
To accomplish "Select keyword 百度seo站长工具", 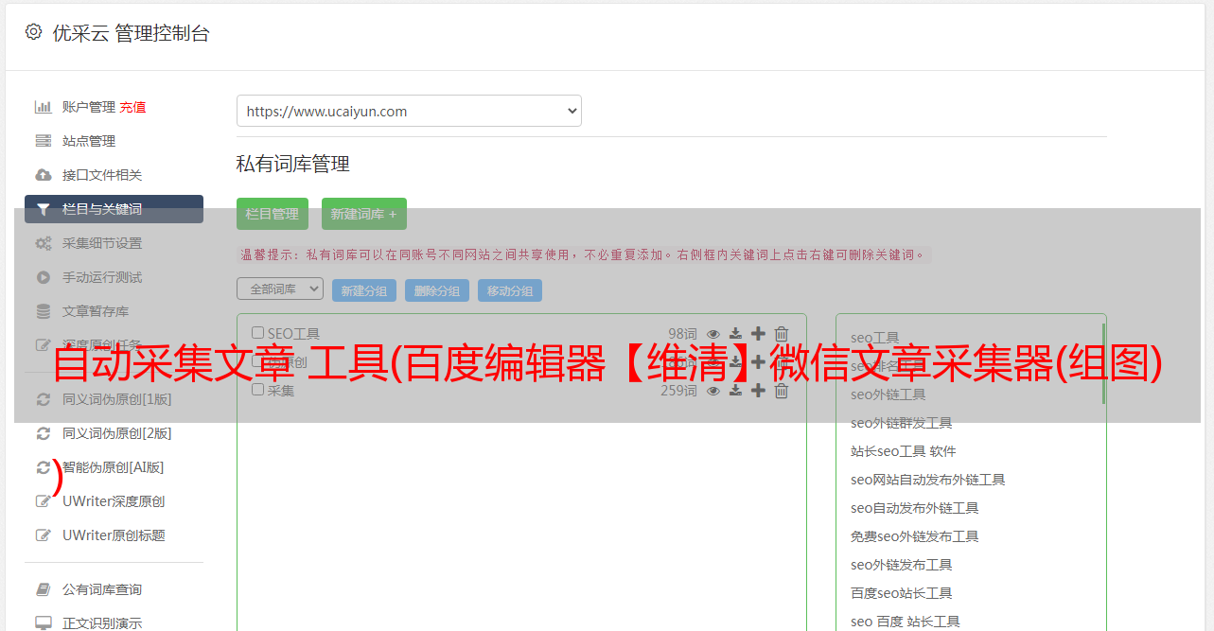I will 902,593.
